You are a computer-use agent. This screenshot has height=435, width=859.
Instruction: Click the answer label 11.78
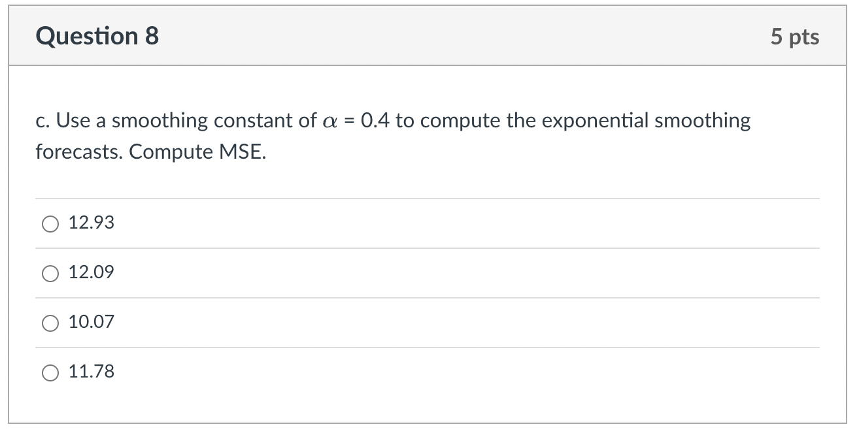91,372
